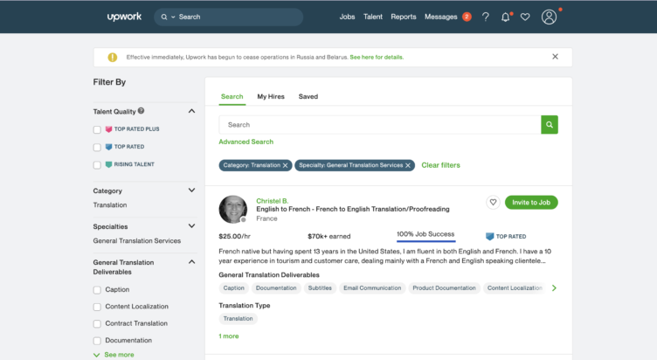Image resolution: width=657 pixels, height=360 pixels.
Task: Collapse the Talent Quality section
Action: [x=191, y=112]
